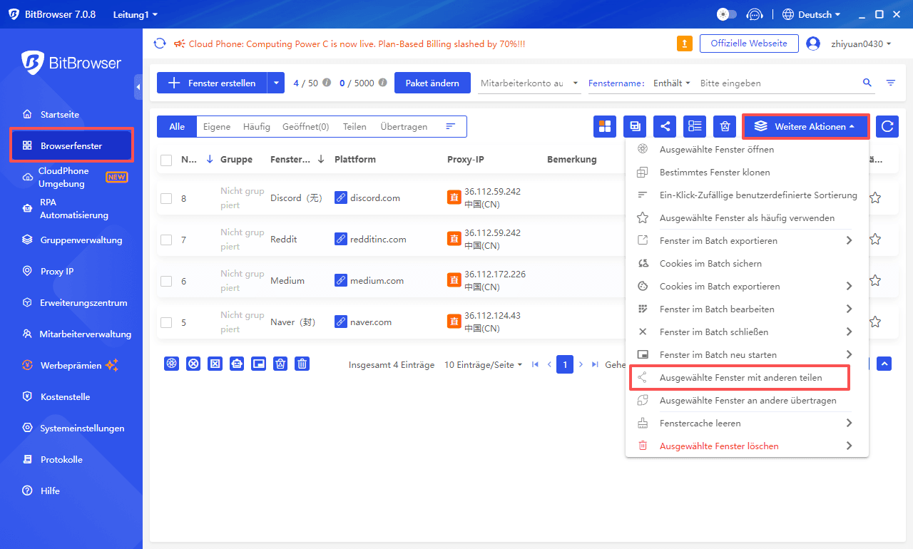Image resolution: width=913 pixels, height=549 pixels.
Task: Open the Offizielle Webseite link
Action: [749, 43]
